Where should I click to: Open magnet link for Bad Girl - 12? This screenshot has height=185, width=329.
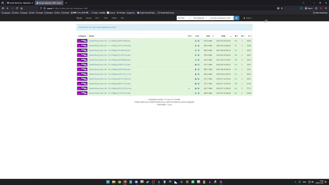coord(198,41)
